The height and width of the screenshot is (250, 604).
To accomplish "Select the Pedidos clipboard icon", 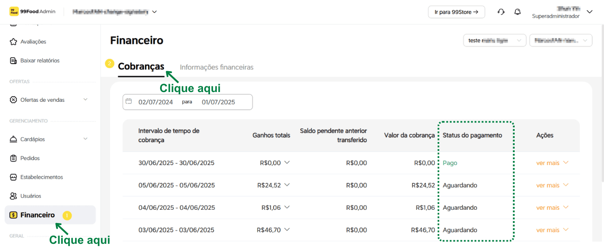I will point(13,158).
